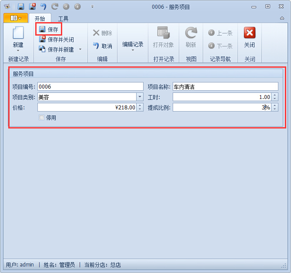Click the save icon in quick access toolbar
The height and width of the screenshot is (273, 291).
(21, 7)
